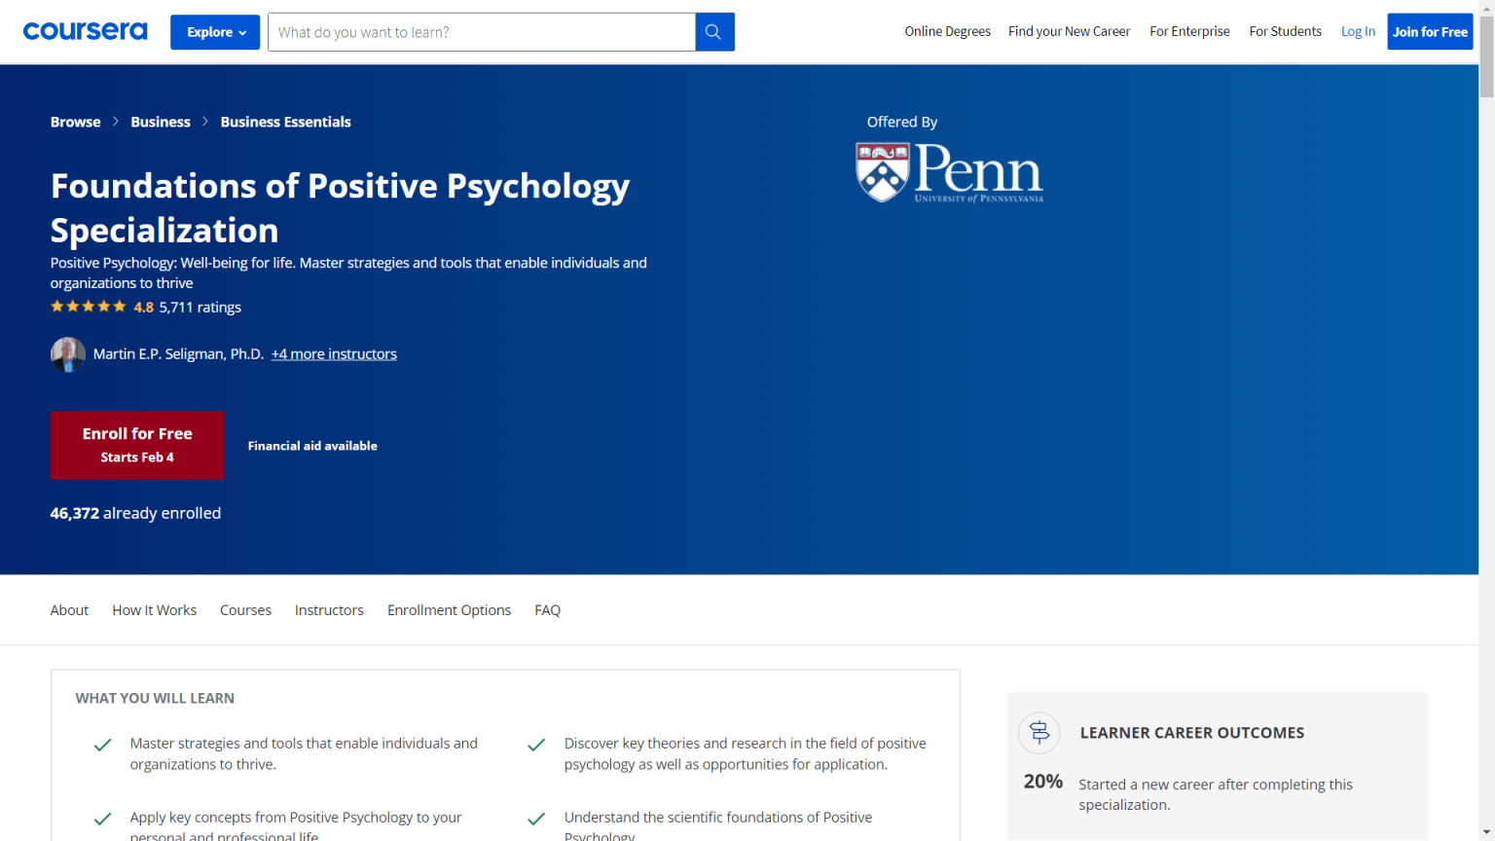
Task: Go to Find your New Career
Action: pos(1069,31)
